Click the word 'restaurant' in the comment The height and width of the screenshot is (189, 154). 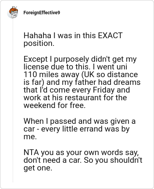pos(83,98)
